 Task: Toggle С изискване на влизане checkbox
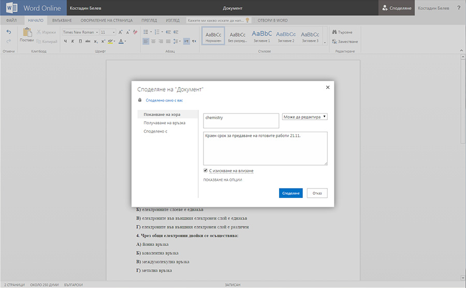pyautogui.click(x=205, y=170)
